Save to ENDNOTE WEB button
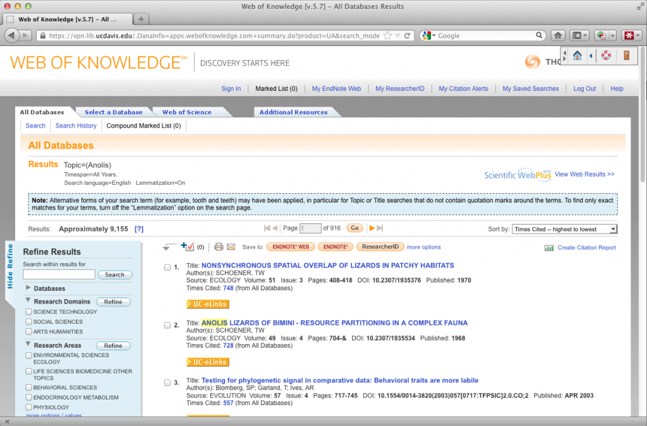This screenshot has width=647, height=426. [291, 247]
